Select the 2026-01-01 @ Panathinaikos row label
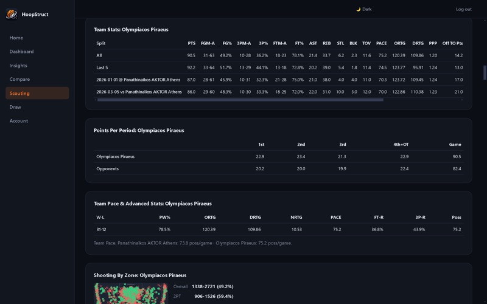The image size is (487, 304). (x=138, y=80)
